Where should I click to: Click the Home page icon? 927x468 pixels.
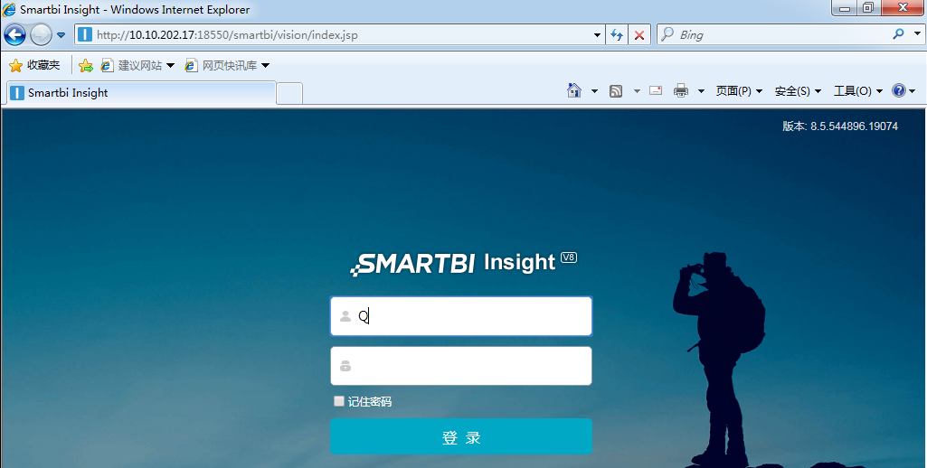574,90
